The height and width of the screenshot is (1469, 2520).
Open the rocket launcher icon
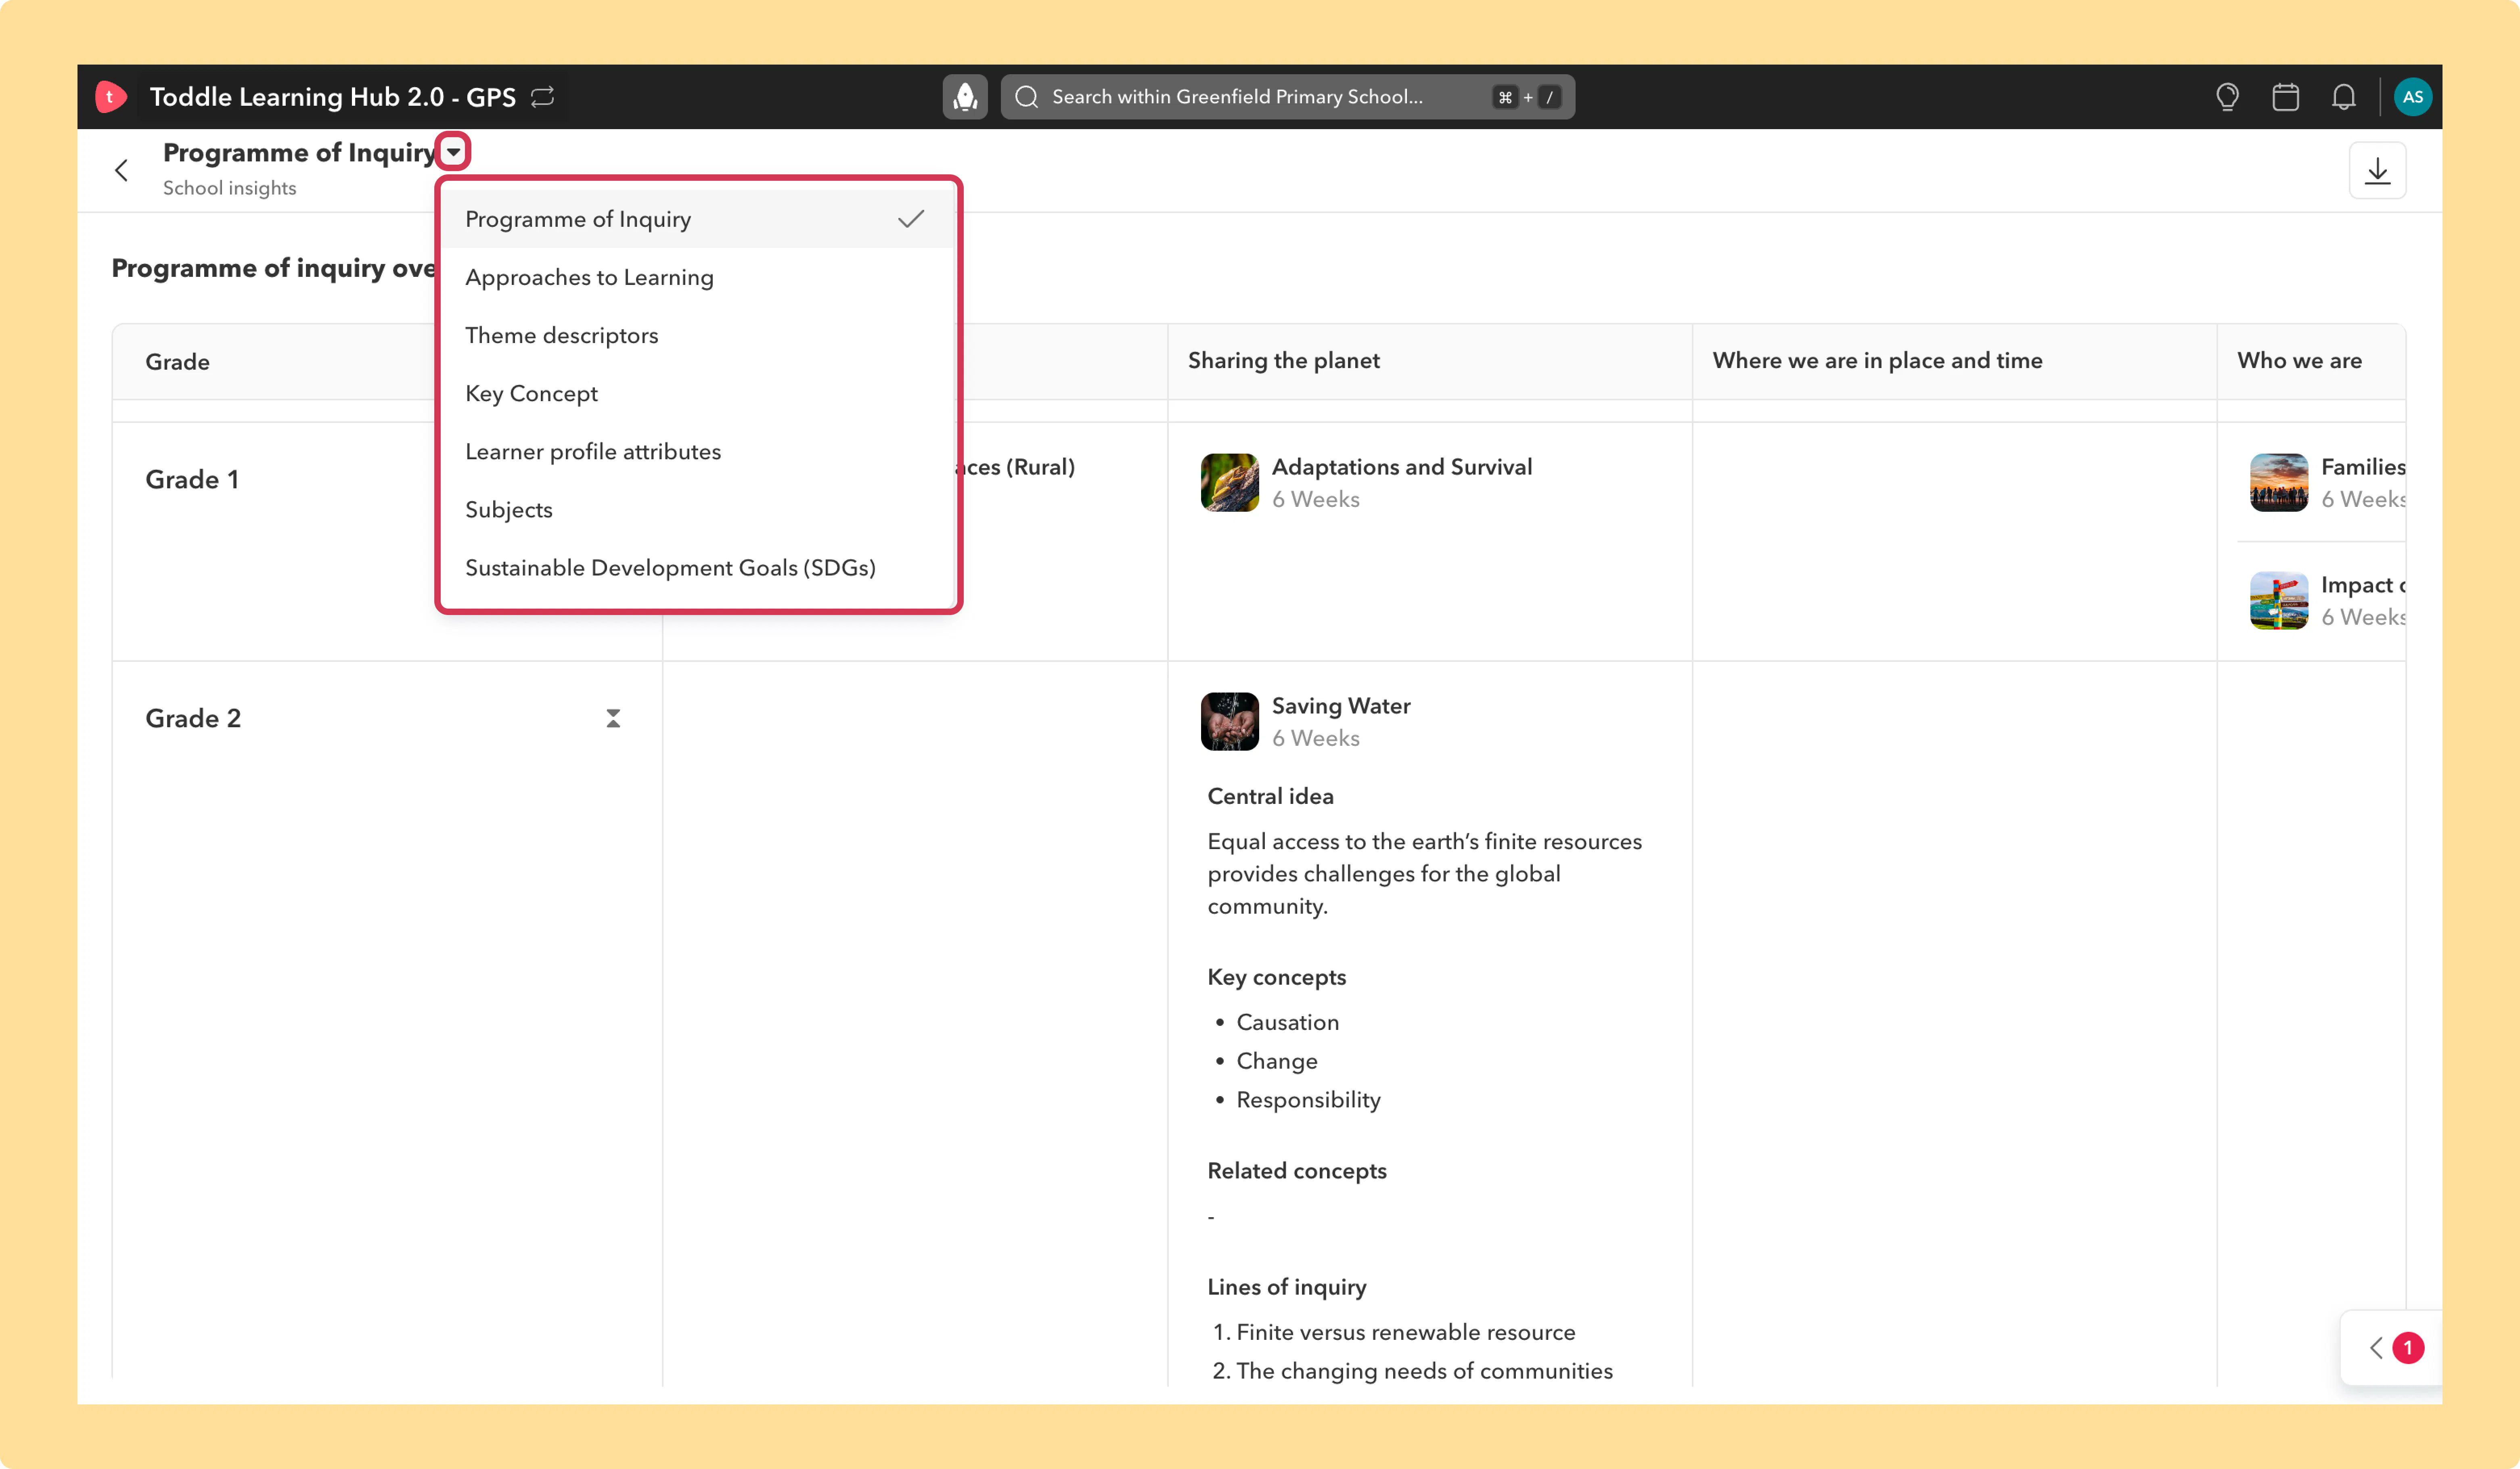965,97
